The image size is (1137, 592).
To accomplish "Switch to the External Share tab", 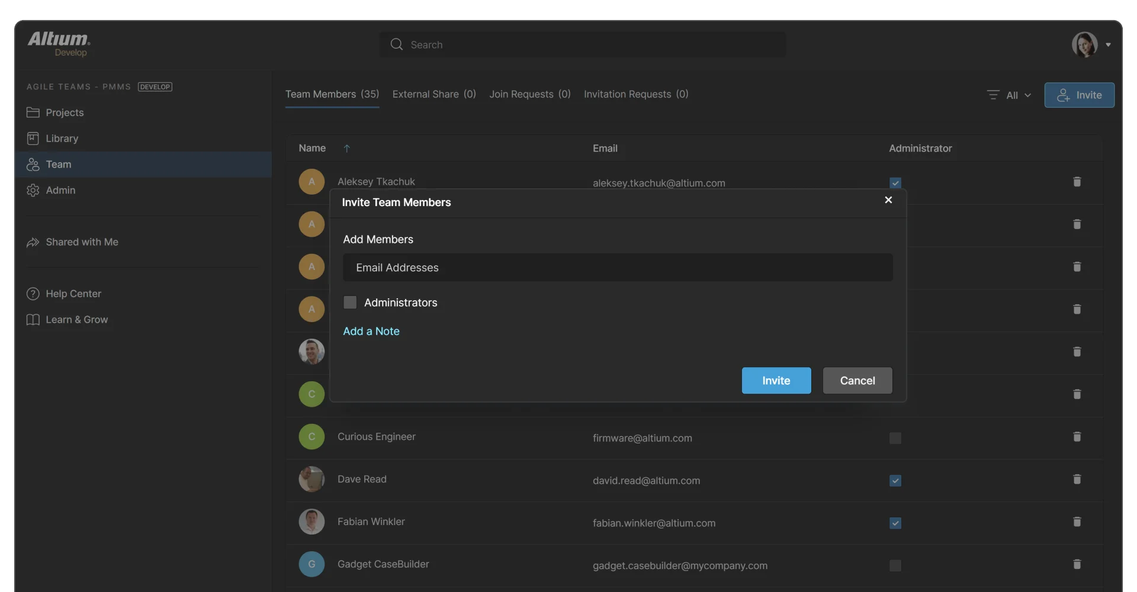I will tap(434, 94).
